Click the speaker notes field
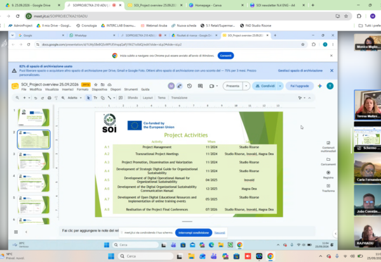 [x=187, y=231]
